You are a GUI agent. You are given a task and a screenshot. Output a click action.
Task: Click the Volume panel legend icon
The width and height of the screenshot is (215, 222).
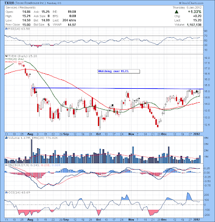coord(6,138)
